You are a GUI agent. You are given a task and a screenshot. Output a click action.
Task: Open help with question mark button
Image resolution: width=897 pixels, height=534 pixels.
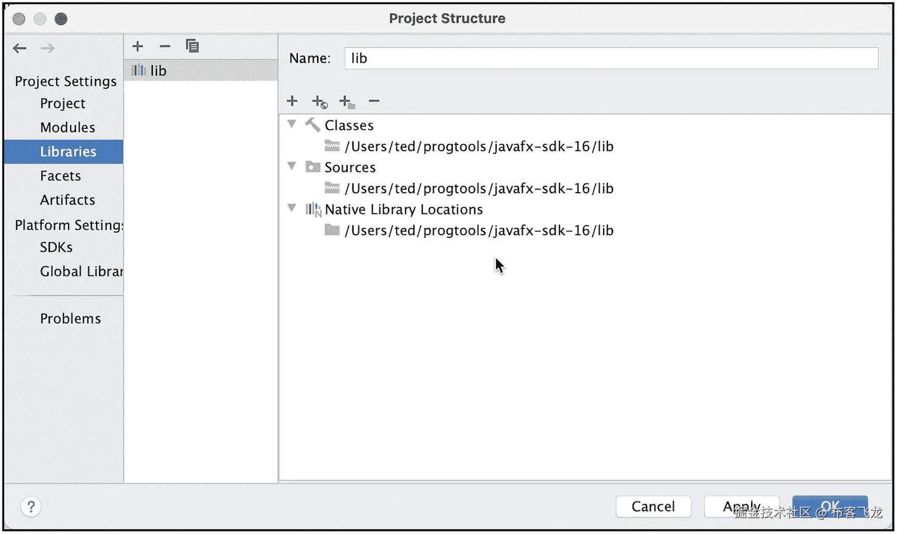pyautogui.click(x=31, y=506)
